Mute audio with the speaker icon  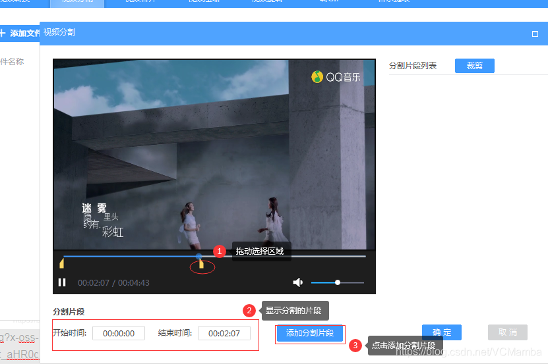[298, 282]
